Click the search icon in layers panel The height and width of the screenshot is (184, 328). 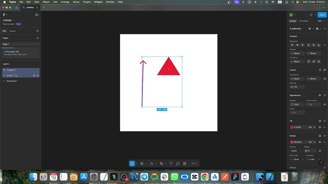[37, 31]
